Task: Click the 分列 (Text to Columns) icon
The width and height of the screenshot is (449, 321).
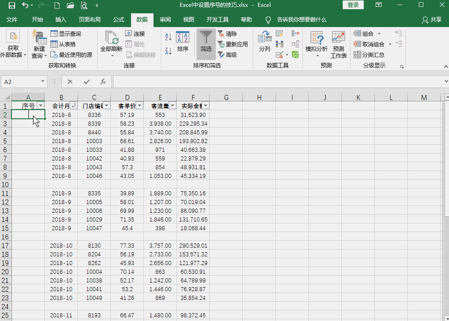Action: pos(264,41)
